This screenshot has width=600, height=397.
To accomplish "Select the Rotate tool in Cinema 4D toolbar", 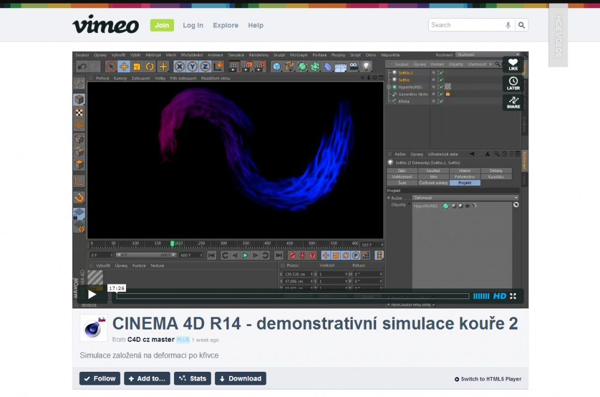I will [149, 67].
